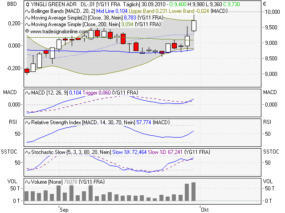
Task: Click the candlestick icon before YINGLI GREEN ADR
Action: point(28,4)
